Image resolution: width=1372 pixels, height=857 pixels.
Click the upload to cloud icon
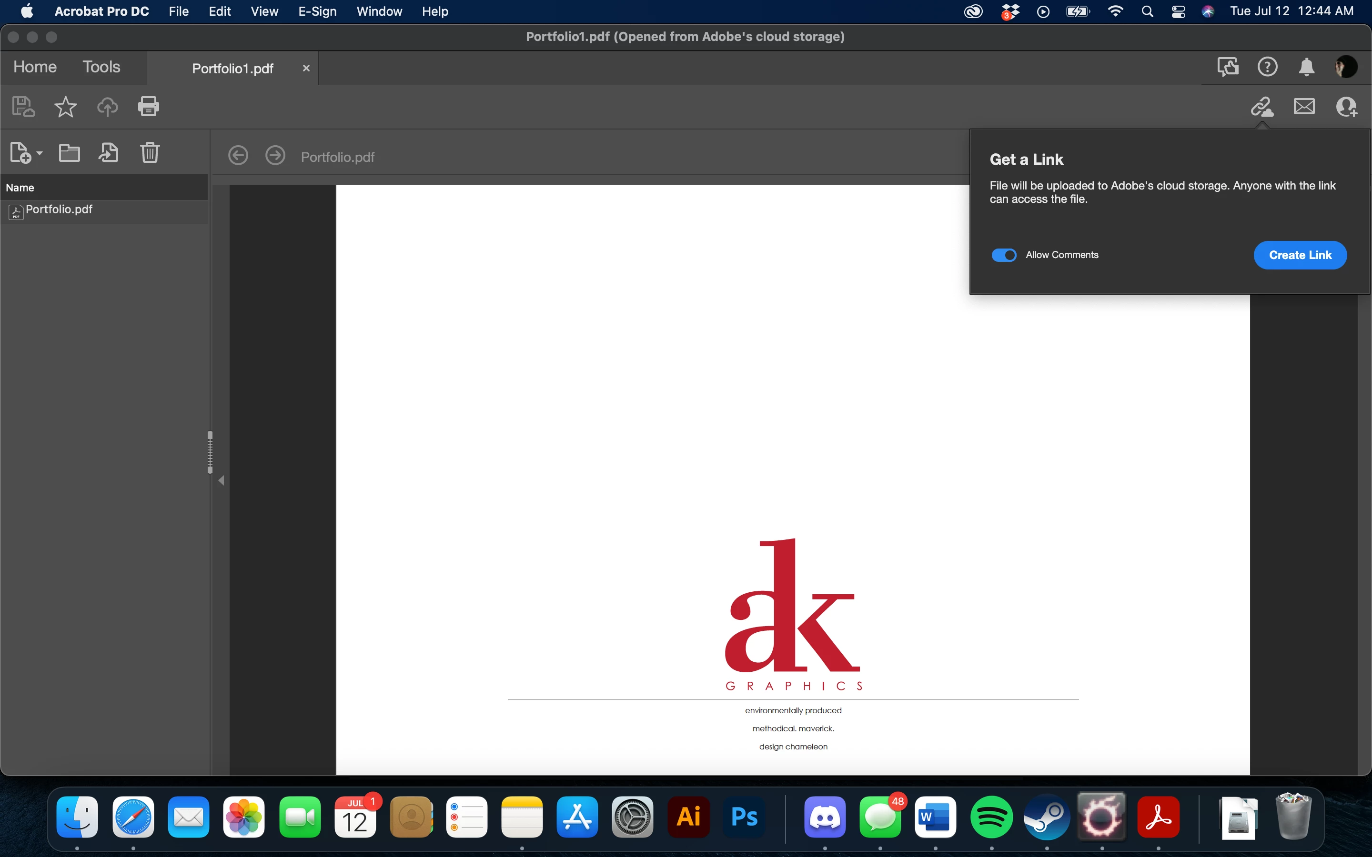pos(107,107)
